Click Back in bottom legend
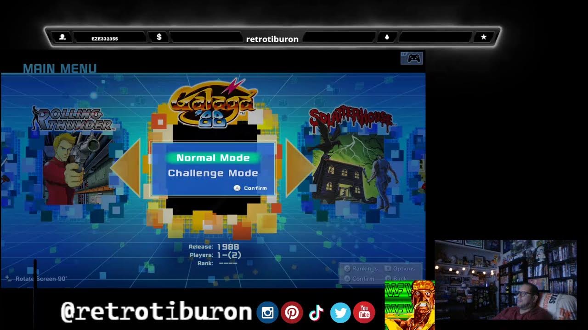Image resolution: width=588 pixels, height=330 pixels. 396,279
